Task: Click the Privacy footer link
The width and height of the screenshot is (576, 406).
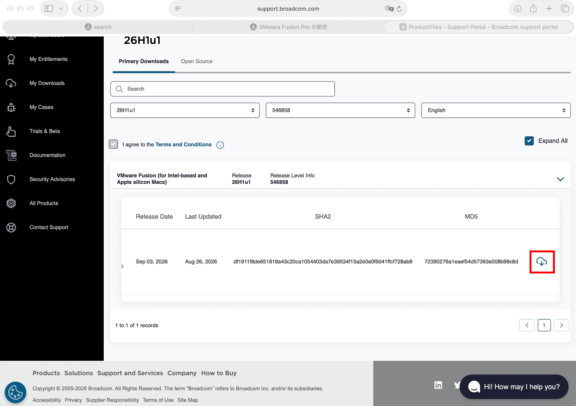Action: pyautogui.click(x=73, y=400)
